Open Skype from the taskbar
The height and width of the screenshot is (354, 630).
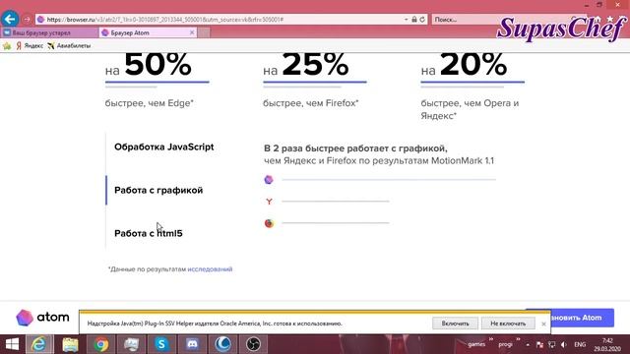click(161, 344)
